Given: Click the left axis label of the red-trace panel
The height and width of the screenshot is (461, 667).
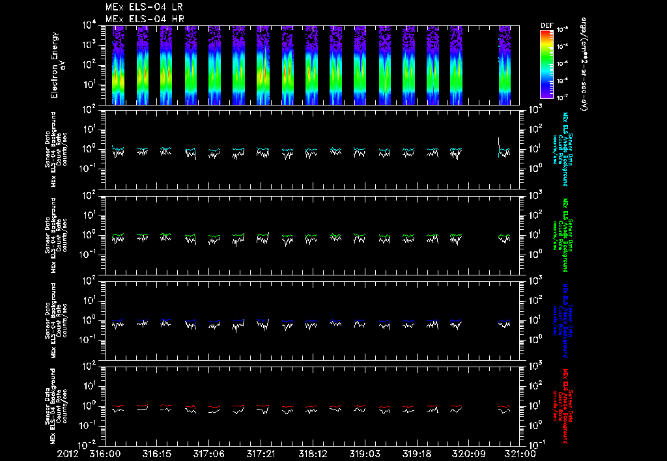Looking at the screenshot, I should [x=56, y=406].
